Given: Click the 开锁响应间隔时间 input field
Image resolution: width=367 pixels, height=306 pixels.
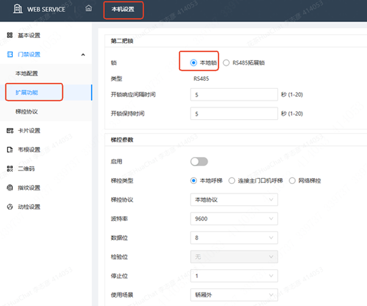Looking at the screenshot, I should 234,95.
